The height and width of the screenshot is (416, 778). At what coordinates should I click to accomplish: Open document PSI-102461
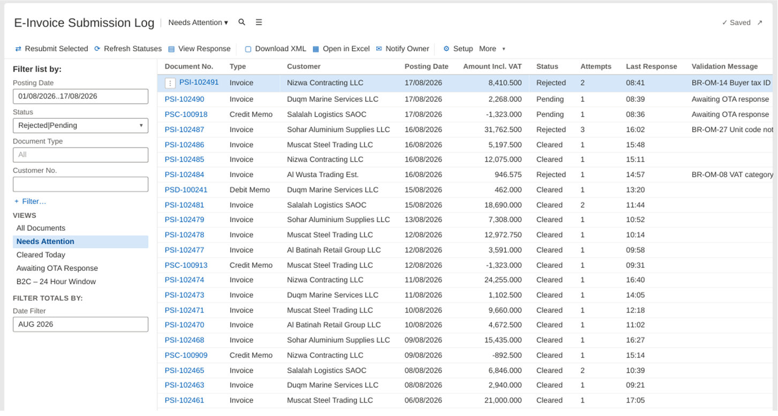point(184,400)
